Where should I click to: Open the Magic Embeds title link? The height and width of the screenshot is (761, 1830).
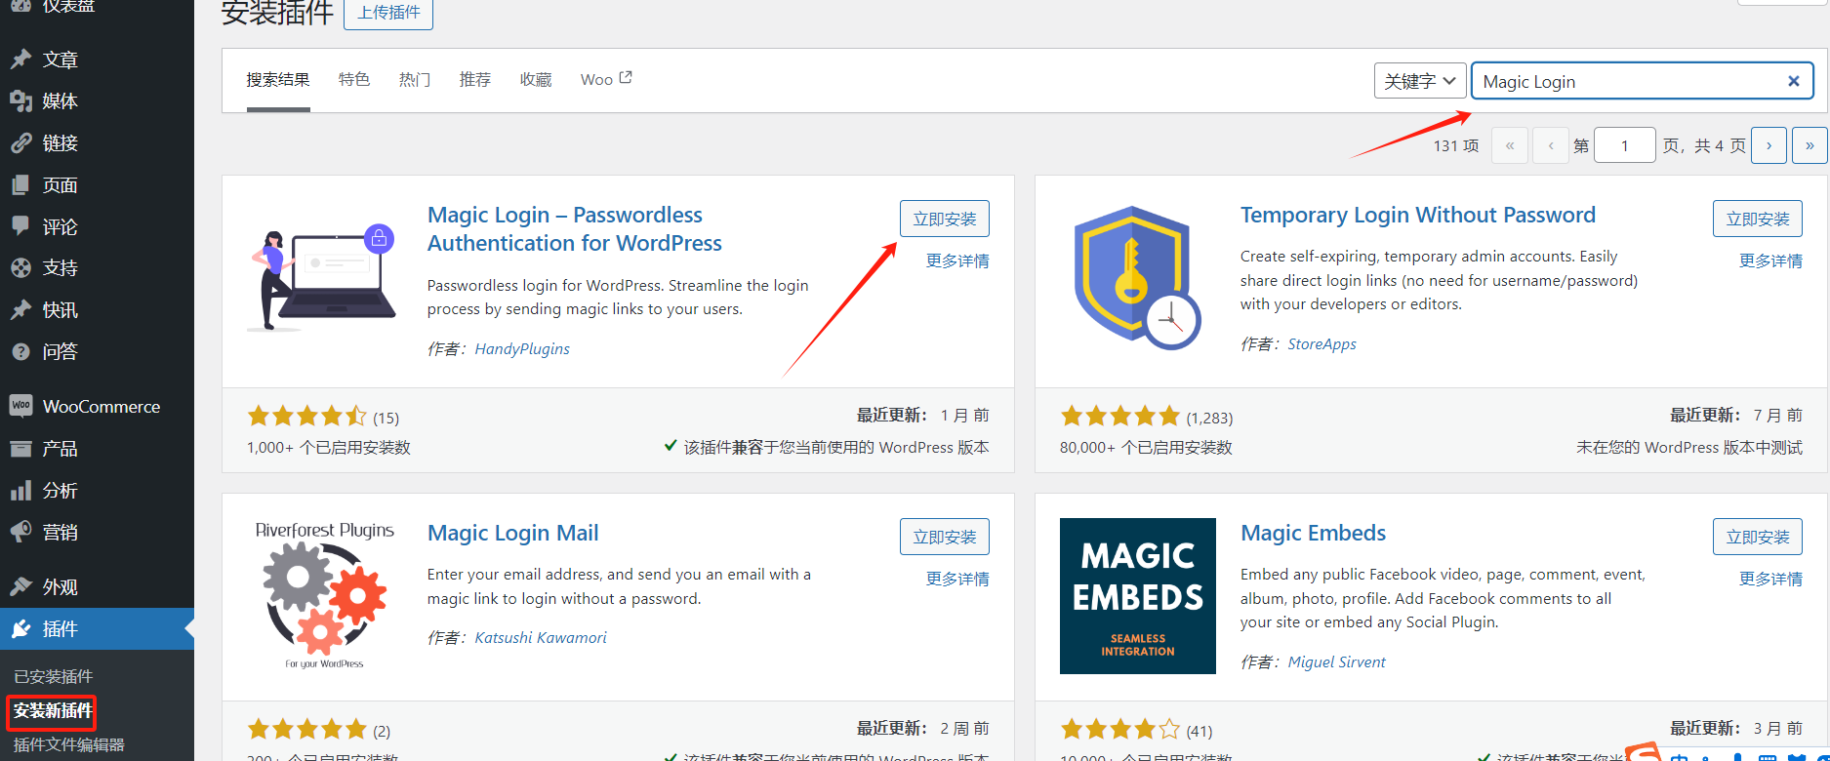tap(1314, 534)
